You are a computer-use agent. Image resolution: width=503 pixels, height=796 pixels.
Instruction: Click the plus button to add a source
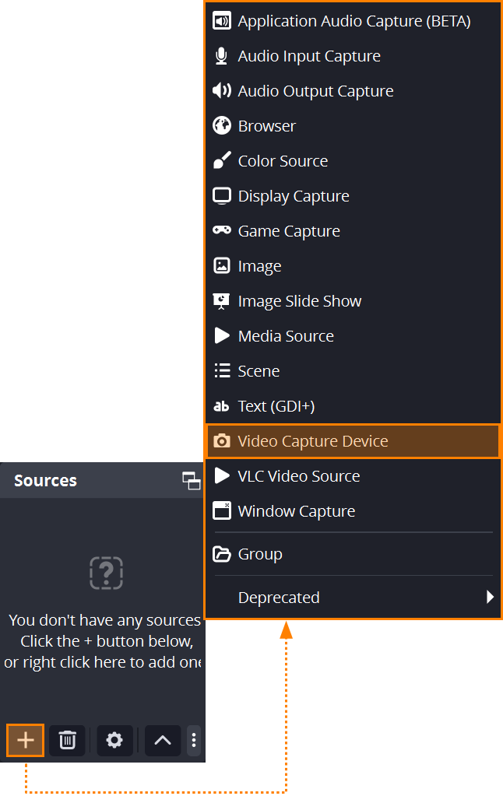tap(26, 740)
